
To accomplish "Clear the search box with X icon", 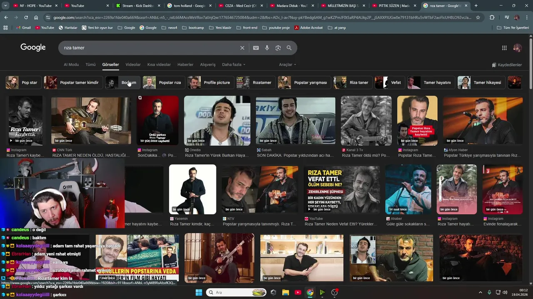I will [x=242, y=48].
